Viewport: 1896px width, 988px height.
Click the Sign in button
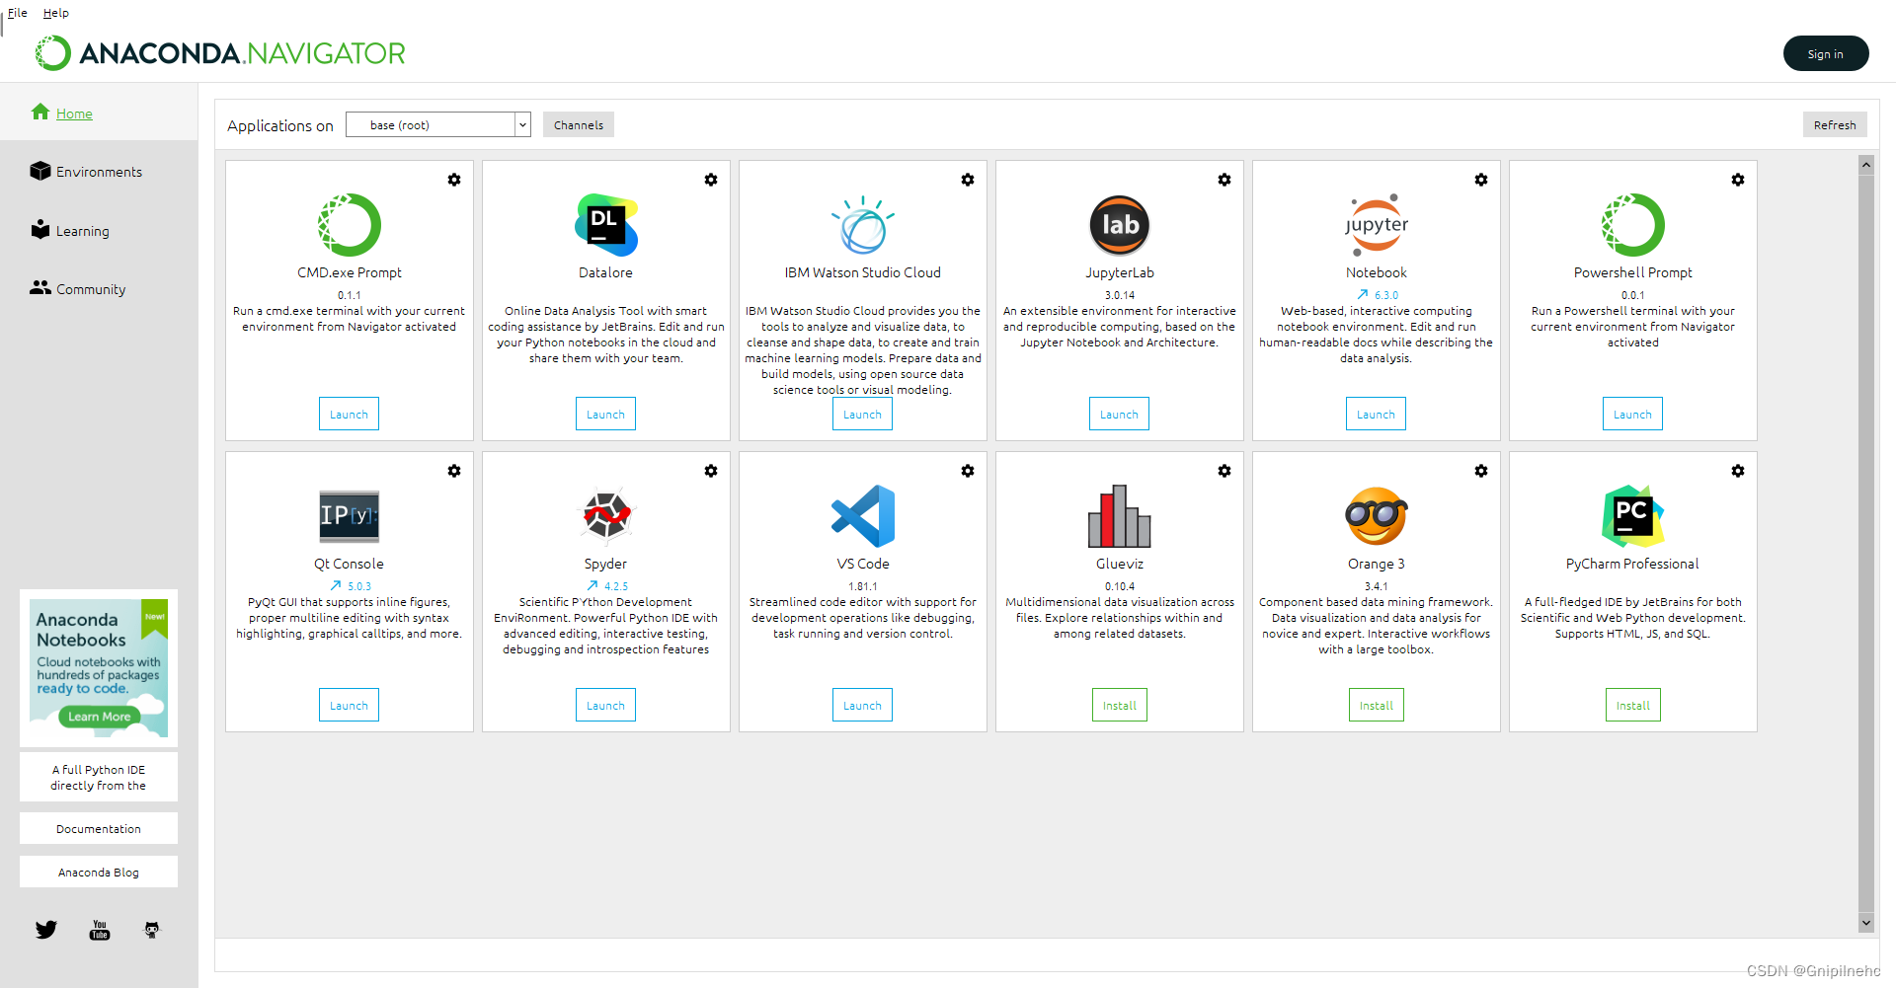1826,53
